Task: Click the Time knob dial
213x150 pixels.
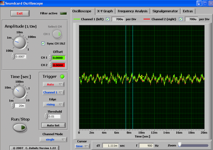Action: [19, 92]
